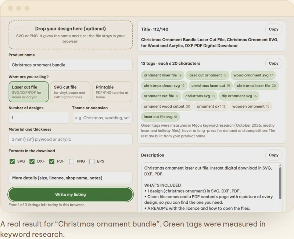Click the '13 tags · each ≤ 20 characters' heading

[171, 63]
